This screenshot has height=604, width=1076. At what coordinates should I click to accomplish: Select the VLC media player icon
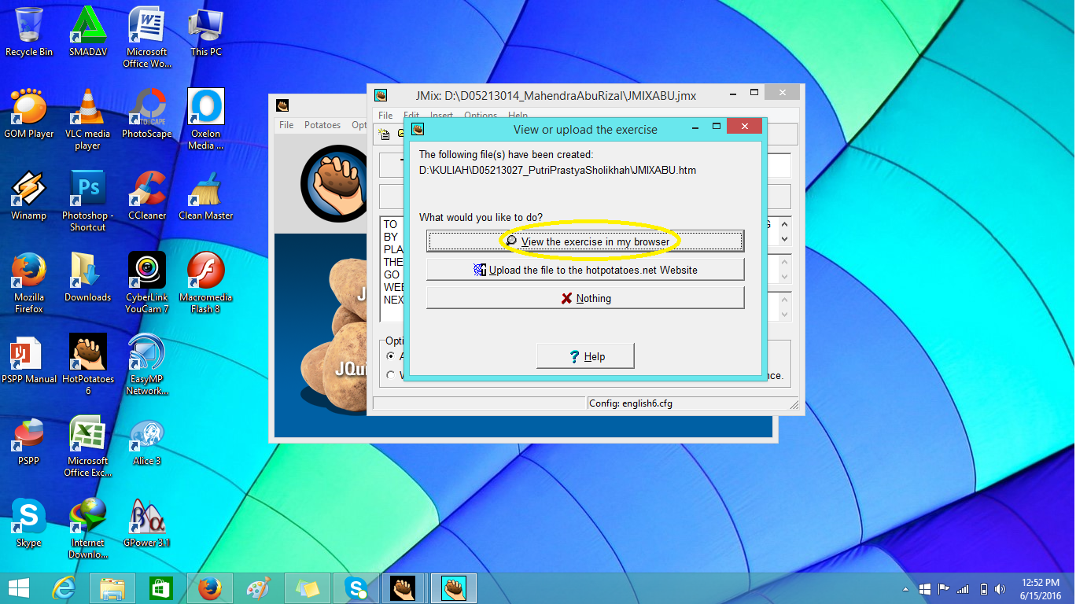pos(87,120)
